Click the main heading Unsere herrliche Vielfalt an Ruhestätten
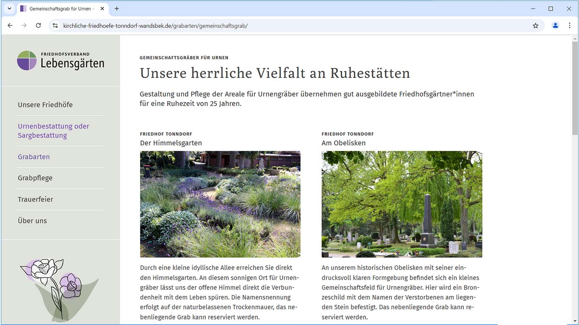Viewport: 579px width, 325px height. pyautogui.click(x=275, y=73)
